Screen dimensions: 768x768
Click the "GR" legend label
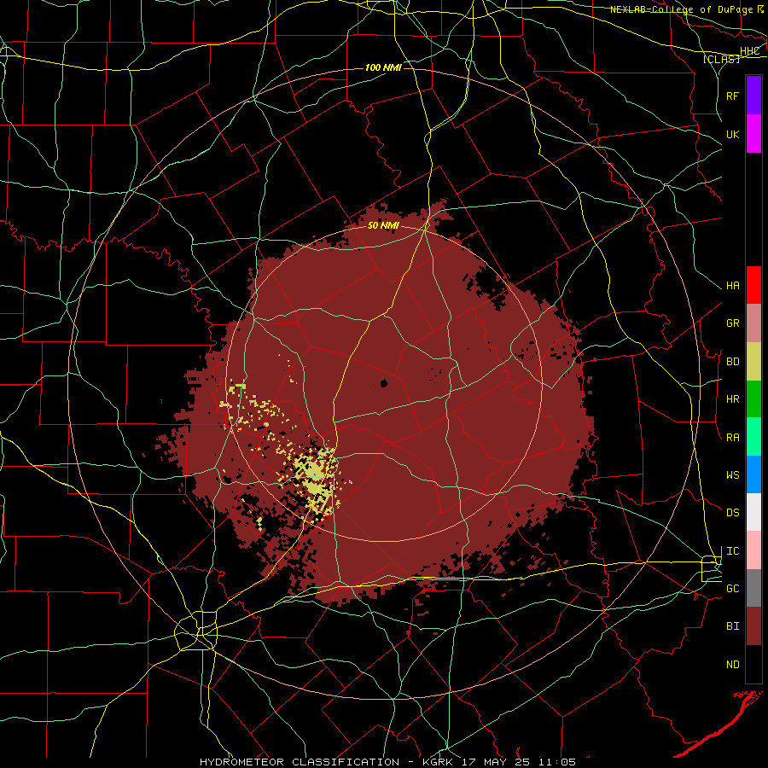click(x=732, y=323)
